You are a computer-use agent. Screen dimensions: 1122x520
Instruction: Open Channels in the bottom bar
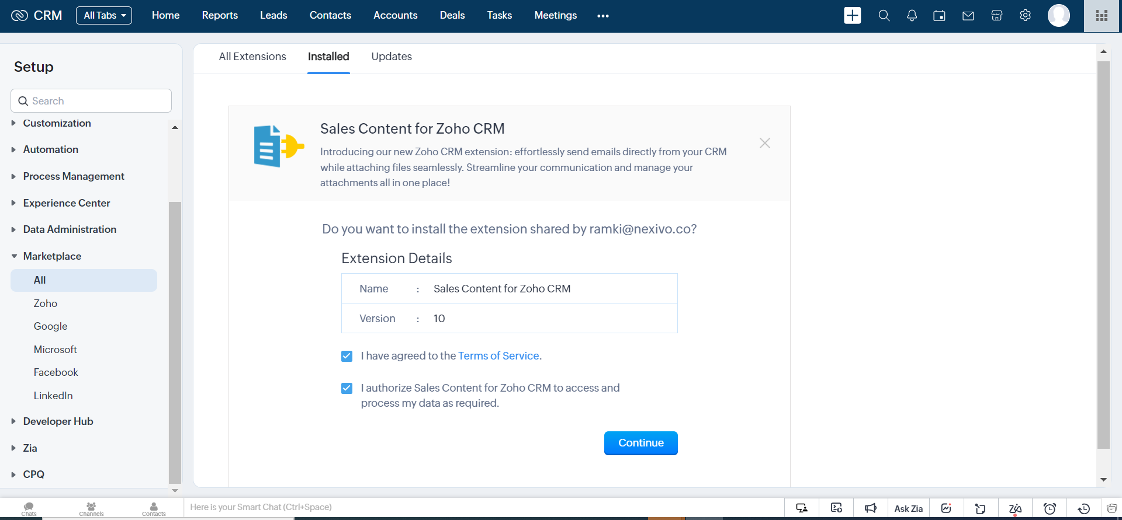91,509
